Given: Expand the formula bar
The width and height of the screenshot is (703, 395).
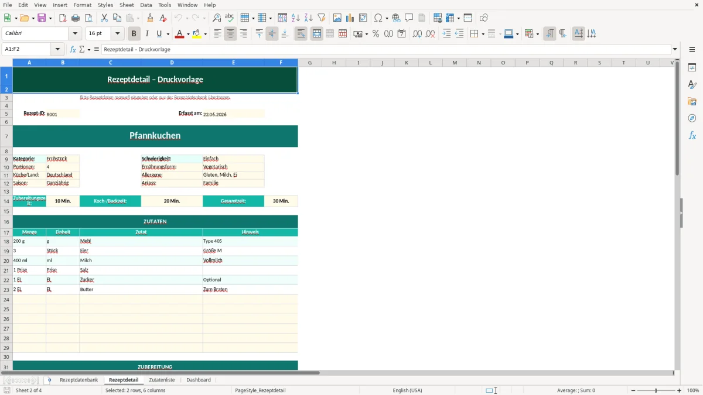Looking at the screenshot, I should coord(675,50).
